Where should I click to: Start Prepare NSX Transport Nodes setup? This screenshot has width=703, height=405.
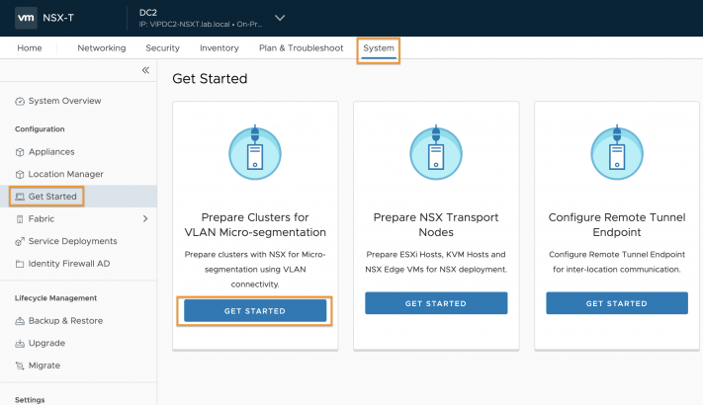point(436,303)
